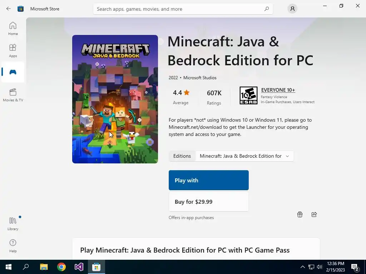Viewport: 366px width, 274px height.
Task: Open the EVERYONE 10+ rating link
Action: [278, 90]
